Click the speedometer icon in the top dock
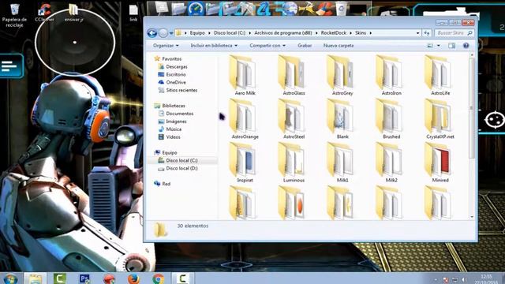Viewport: 505px width, 284px height. [196, 9]
